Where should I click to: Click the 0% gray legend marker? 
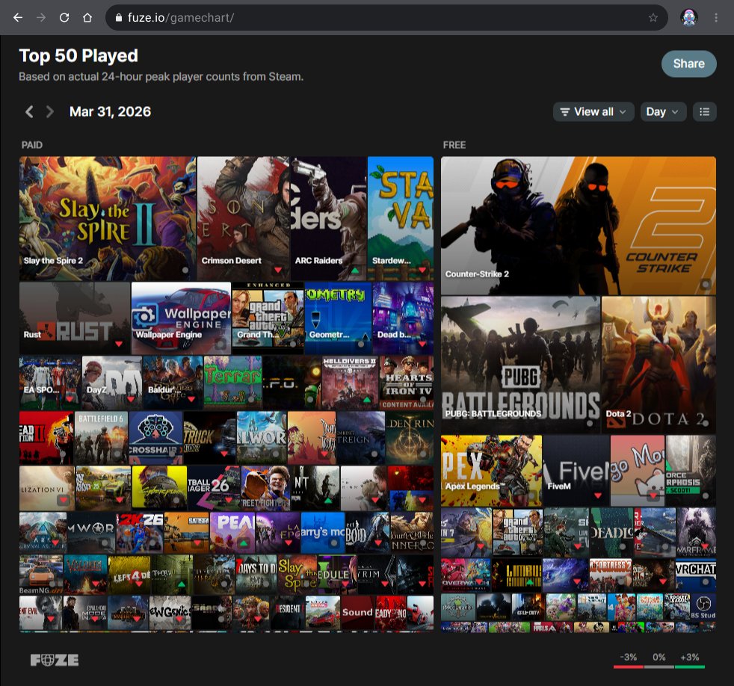659,667
